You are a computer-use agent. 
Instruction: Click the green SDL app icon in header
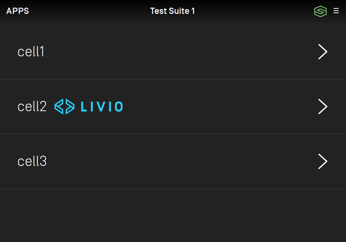tap(320, 11)
